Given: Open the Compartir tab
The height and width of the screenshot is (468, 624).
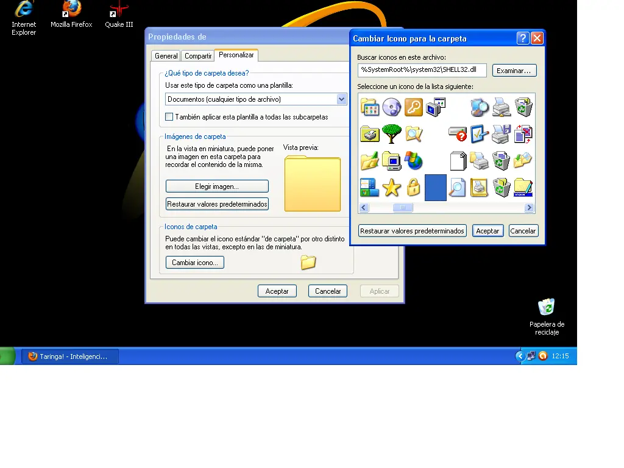Looking at the screenshot, I should [198, 56].
